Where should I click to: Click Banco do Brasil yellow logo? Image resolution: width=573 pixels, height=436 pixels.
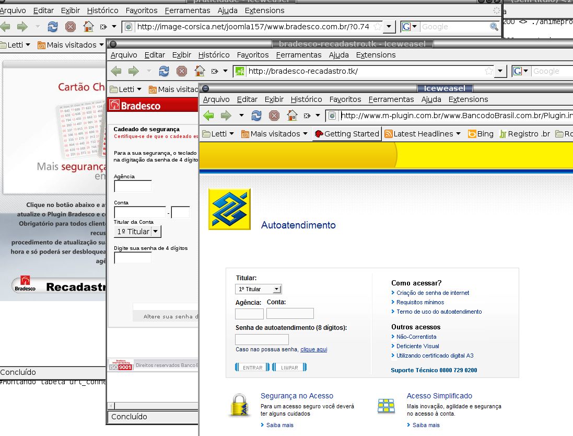click(x=229, y=209)
